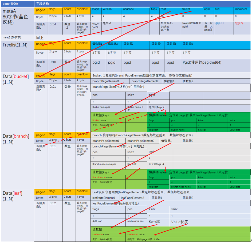Screen dimensions: 252x242
Task: Click the '0x10' flags value
Action: tap(55, 66)
